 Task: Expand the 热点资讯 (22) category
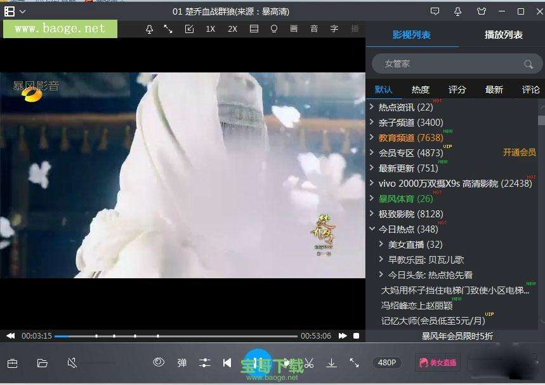click(372, 107)
